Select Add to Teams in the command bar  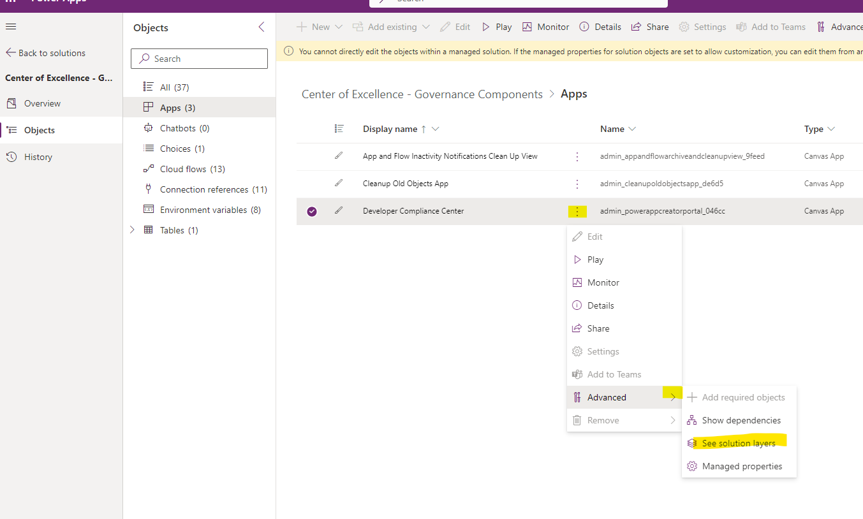coord(771,27)
